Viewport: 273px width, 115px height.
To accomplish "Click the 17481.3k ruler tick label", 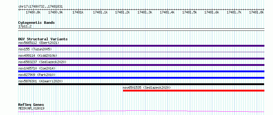I will click(145, 12).
